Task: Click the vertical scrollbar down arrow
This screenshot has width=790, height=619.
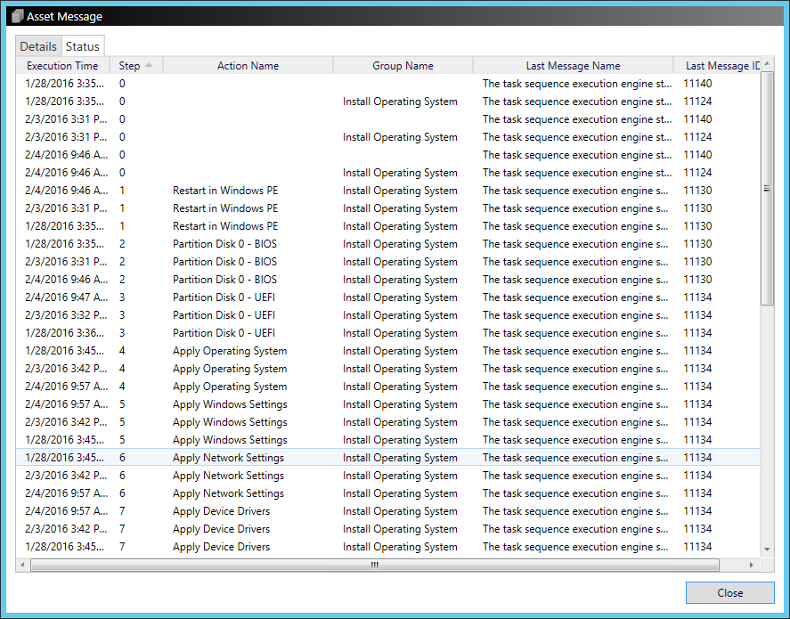Action: (x=766, y=549)
